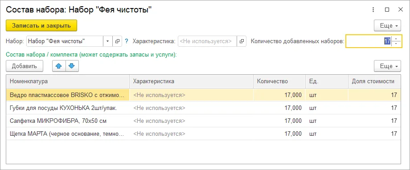The height and width of the screenshot is (170, 410).
Task: Select the 'Салфетка МИКРОФИБРА, 70х50 см' row
Action: click(x=203, y=121)
